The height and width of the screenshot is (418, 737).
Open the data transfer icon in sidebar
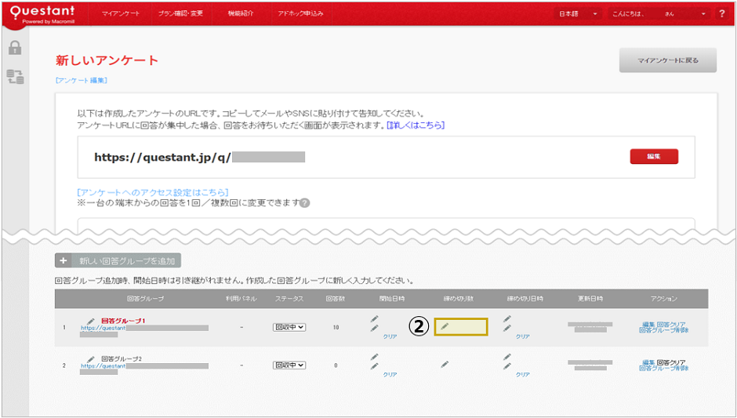point(15,77)
